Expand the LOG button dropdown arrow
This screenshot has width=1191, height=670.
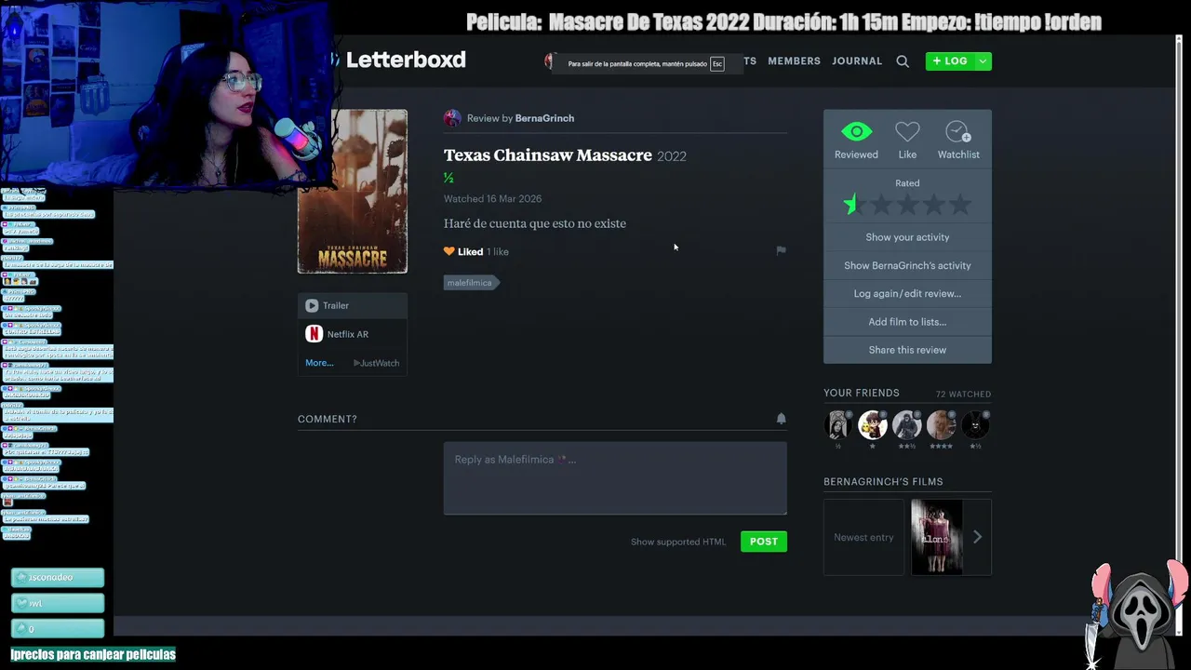983,60
